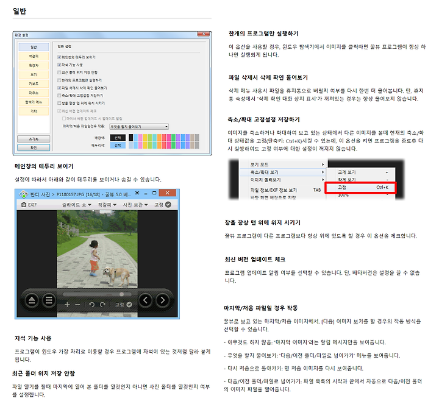The image size is (439, 404).
Task: Toggle 파일 삭제시 삭제 확인 물어보기 checkbox
Action: [59, 88]
